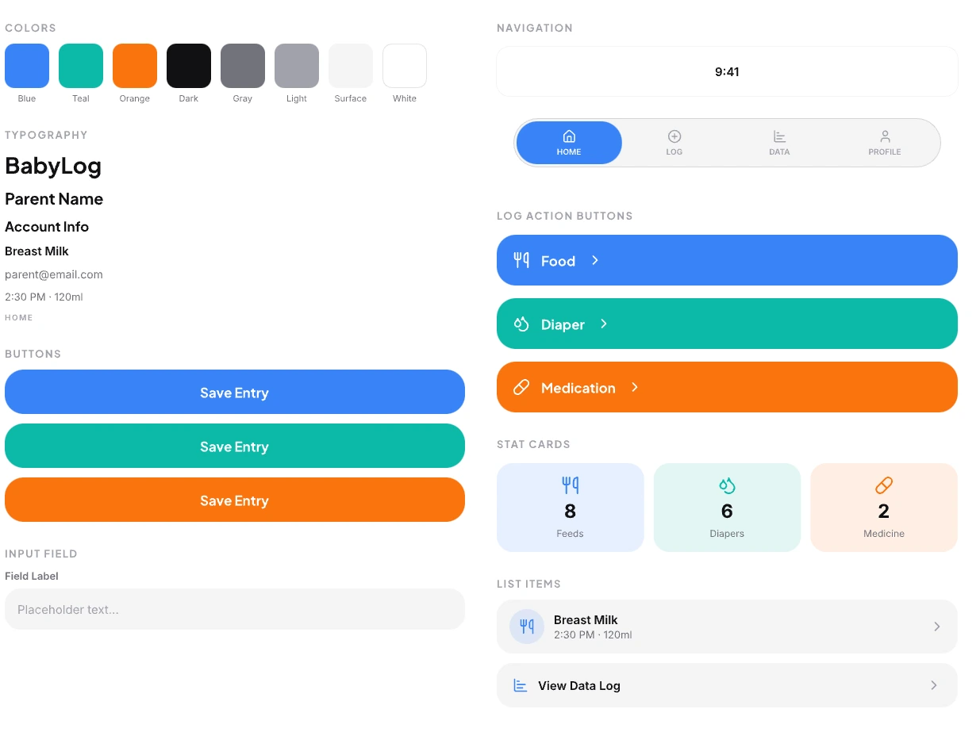Go to the Data navigation tab
This screenshot has height=732, width=980.
[779, 143]
